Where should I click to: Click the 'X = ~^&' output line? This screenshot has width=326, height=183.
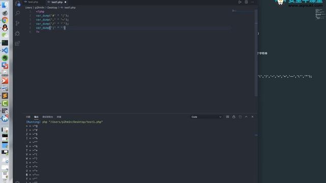(x=32, y=146)
